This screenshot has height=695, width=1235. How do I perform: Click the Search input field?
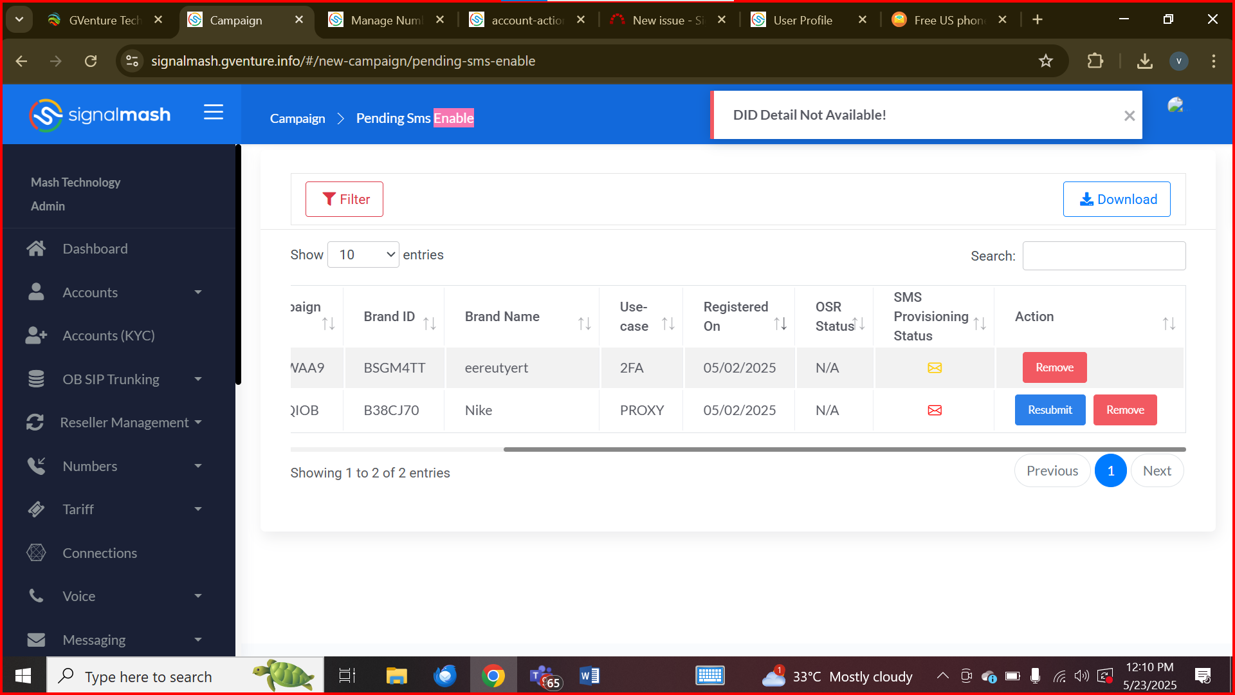1104,256
